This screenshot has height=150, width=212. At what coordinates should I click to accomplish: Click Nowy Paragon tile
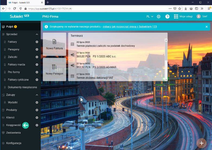[54, 69]
